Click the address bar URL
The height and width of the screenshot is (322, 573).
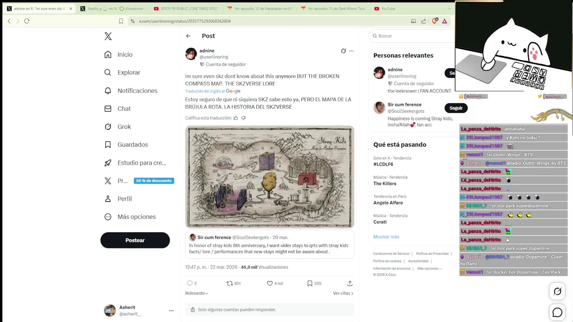click(x=185, y=21)
